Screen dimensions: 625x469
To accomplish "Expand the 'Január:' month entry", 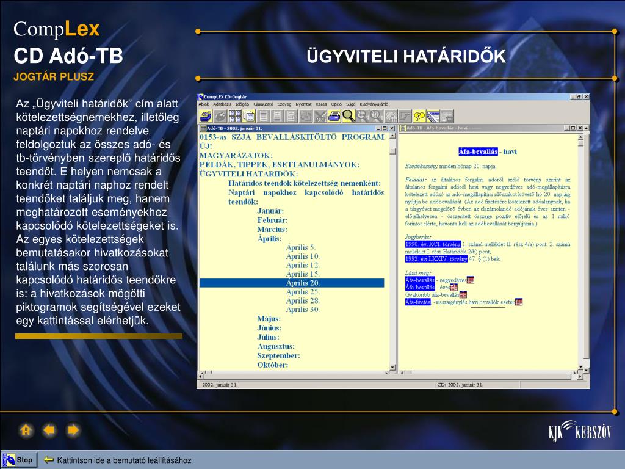I will [x=270, y=211].
